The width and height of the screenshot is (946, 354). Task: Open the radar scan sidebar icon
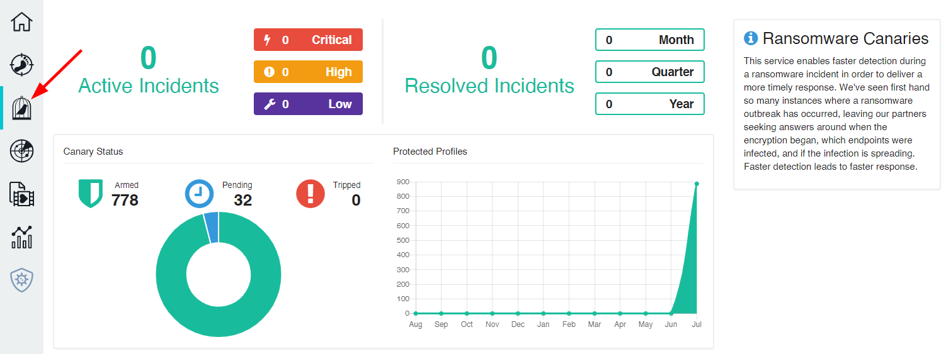point(21,151)
